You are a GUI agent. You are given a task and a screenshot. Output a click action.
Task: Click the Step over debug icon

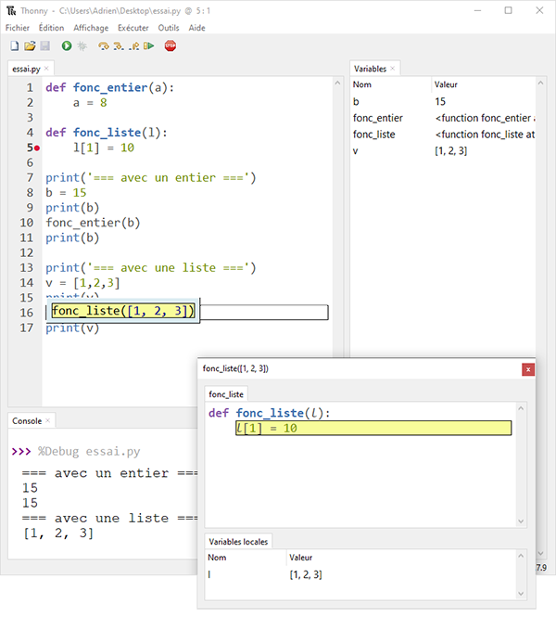[104, 45]
